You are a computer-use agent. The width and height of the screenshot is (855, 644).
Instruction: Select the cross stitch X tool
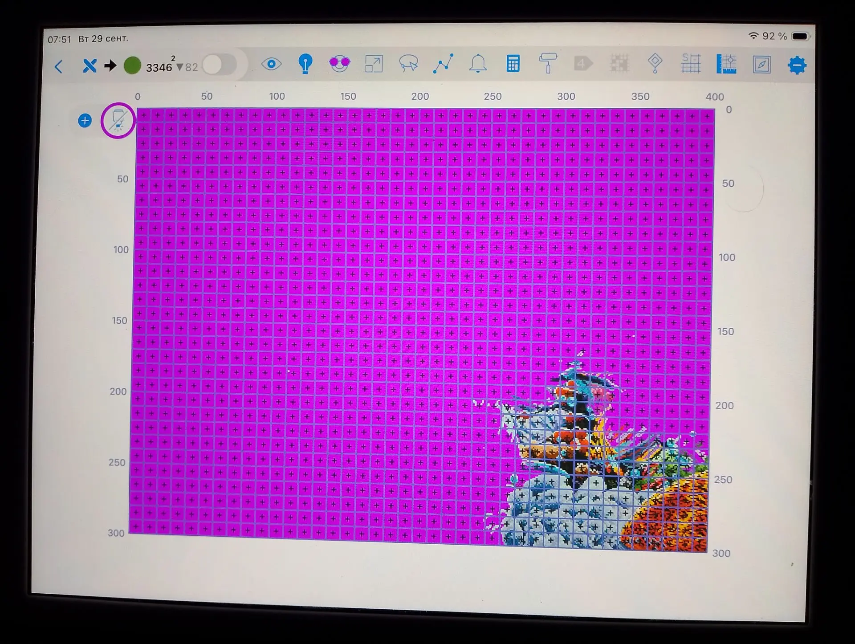click(90, 66)
